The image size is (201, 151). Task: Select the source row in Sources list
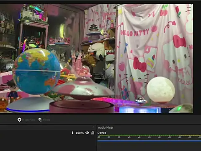[x=48, y=133]
